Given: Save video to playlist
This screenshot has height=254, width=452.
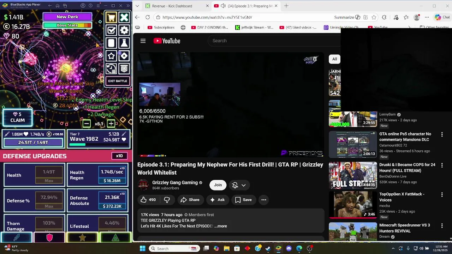Looking at the screenshot, I should click(243, 200).
